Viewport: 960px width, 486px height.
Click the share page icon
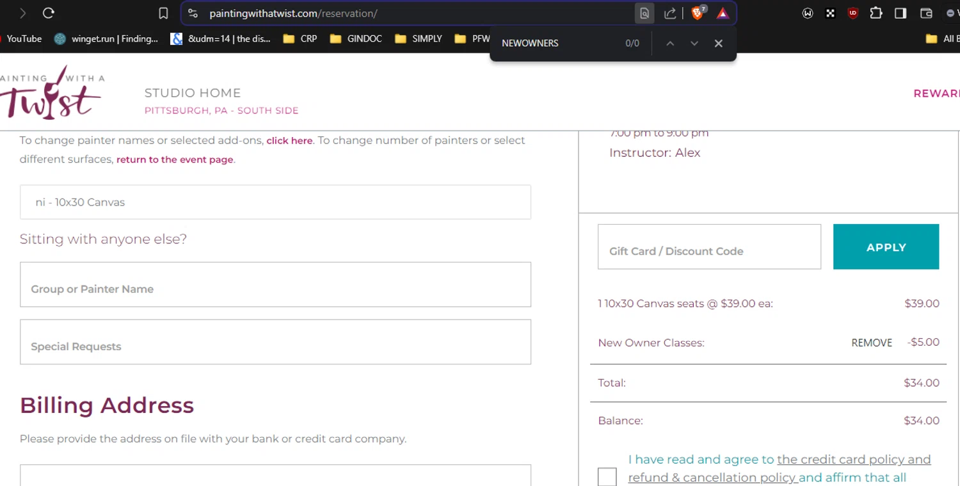(670, 13)
